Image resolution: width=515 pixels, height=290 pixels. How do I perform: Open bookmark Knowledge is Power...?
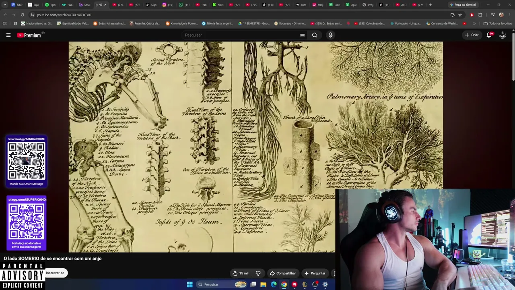(181, 23)
